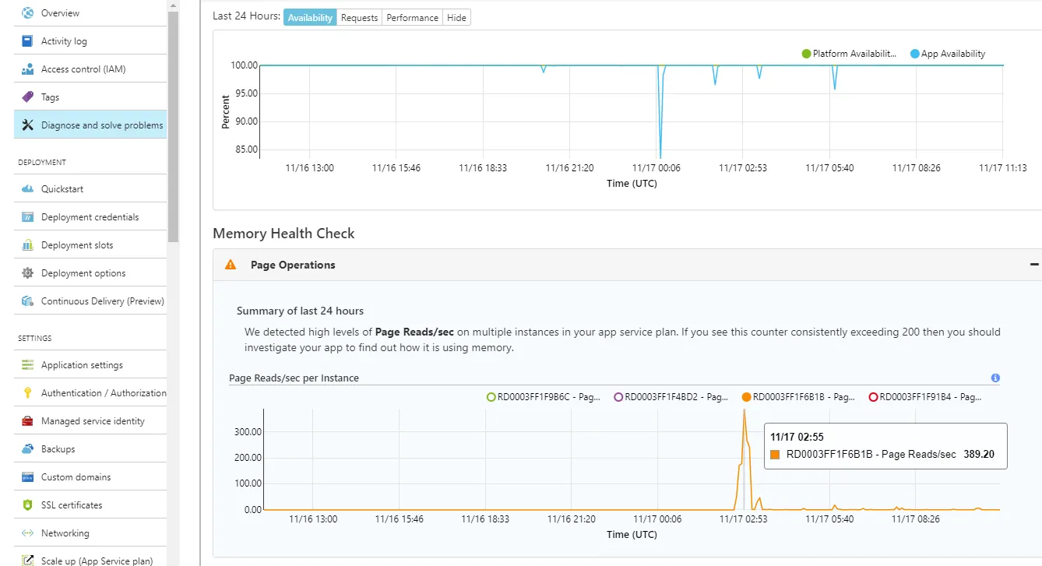1042x566 pixels.
Task: Go to Backups
Action: tap(90, 449)
